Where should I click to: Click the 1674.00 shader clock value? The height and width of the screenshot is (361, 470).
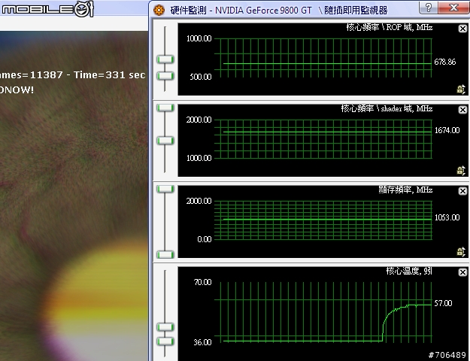tap(447, 130)
